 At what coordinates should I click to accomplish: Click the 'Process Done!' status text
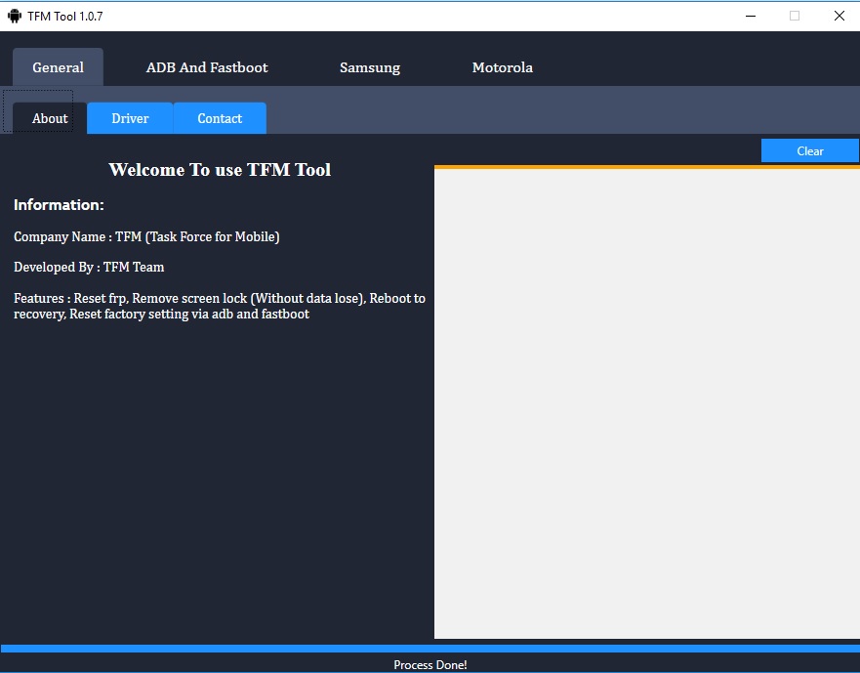(430, 665)
